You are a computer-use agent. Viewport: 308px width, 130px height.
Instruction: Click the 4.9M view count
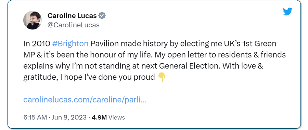99,117
